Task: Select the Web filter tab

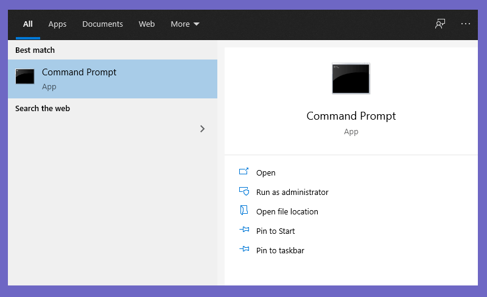Action: (x=147, y=24)
